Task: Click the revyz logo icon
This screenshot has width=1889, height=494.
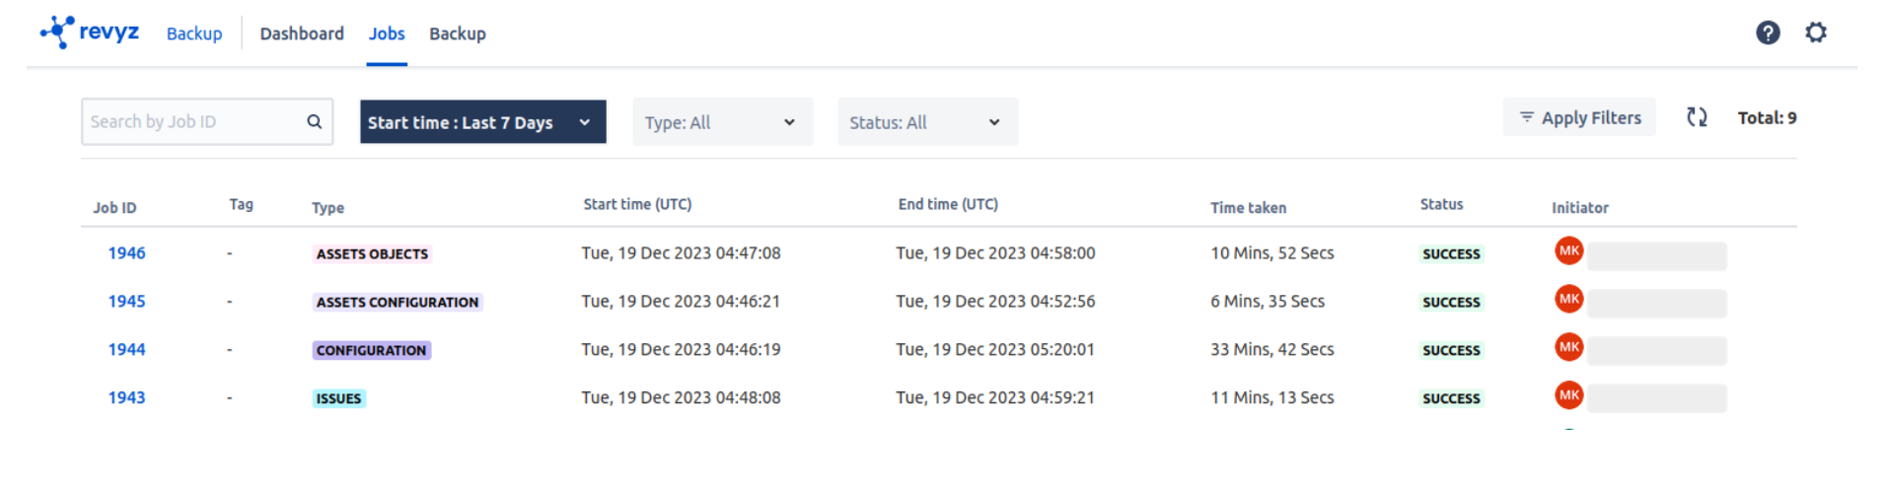Action: 58,32
